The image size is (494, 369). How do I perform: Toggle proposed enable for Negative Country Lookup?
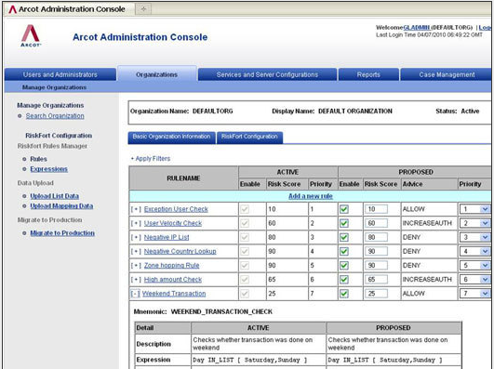click(x=344, y=251)
